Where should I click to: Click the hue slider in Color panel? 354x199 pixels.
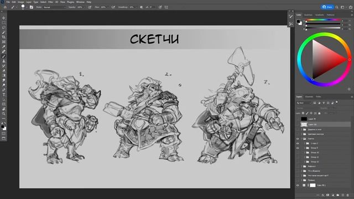coord(323,20)
